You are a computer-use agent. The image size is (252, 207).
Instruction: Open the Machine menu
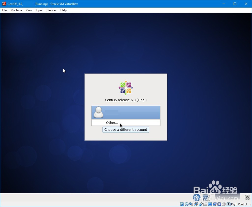point(16,10)
